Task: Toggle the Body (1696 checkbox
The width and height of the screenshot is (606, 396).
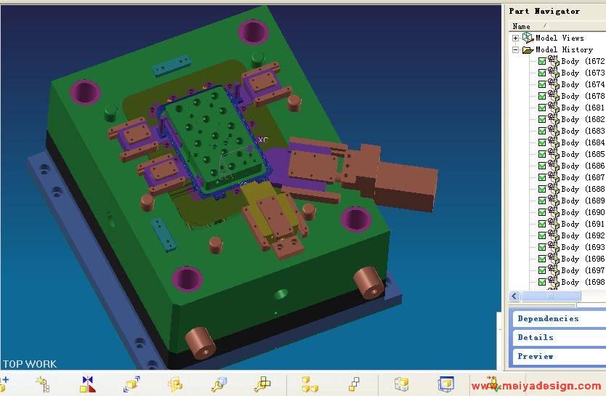Action: pyautogui.click(x=542, y=259)
